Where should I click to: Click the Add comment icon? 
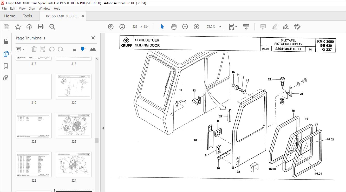pos(263,27)
